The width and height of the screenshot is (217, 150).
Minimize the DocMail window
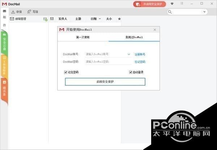(192, 4)
